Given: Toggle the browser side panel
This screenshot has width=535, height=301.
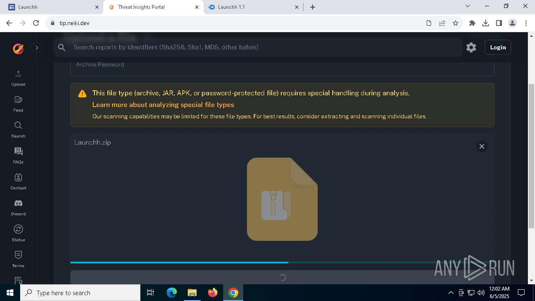Looking at the screenshot, I should 499,23.
